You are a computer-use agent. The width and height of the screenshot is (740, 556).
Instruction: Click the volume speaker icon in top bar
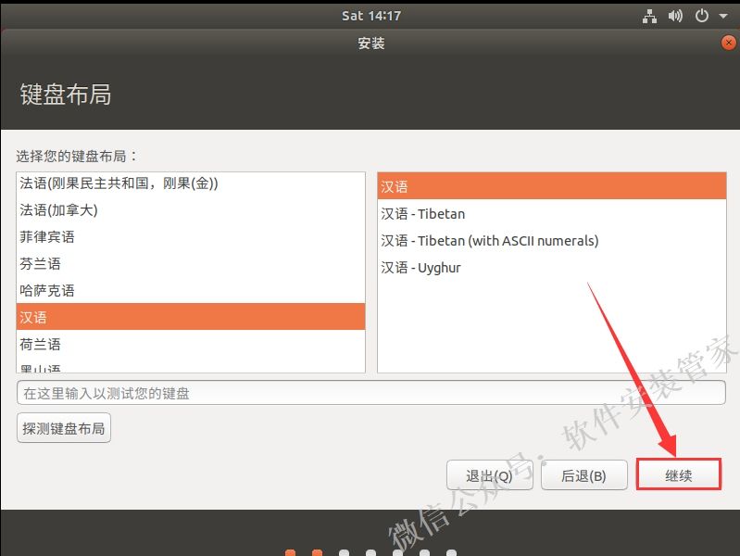click(x=675, y=16)
